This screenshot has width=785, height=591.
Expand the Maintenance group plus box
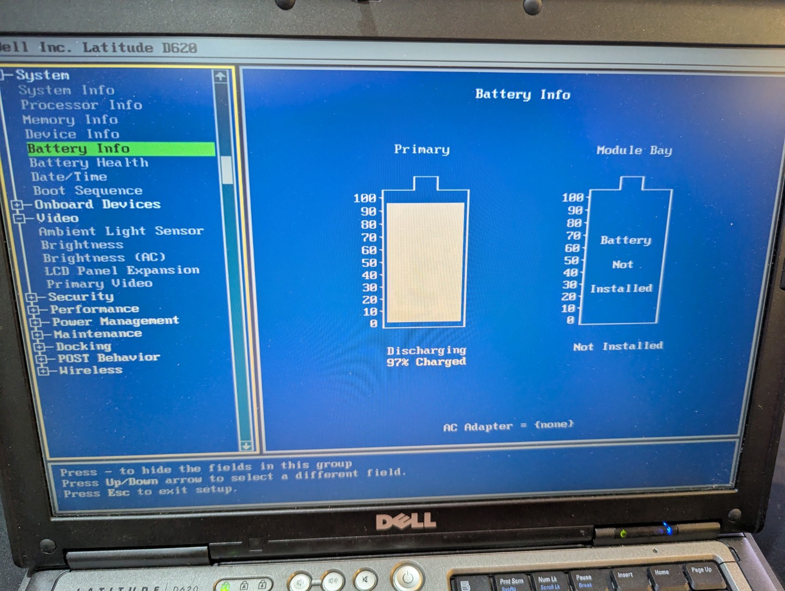[37, 335]
